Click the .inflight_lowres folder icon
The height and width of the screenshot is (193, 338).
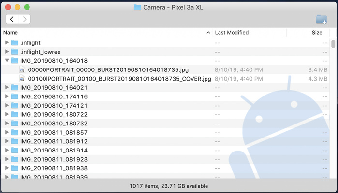(15, 52)
